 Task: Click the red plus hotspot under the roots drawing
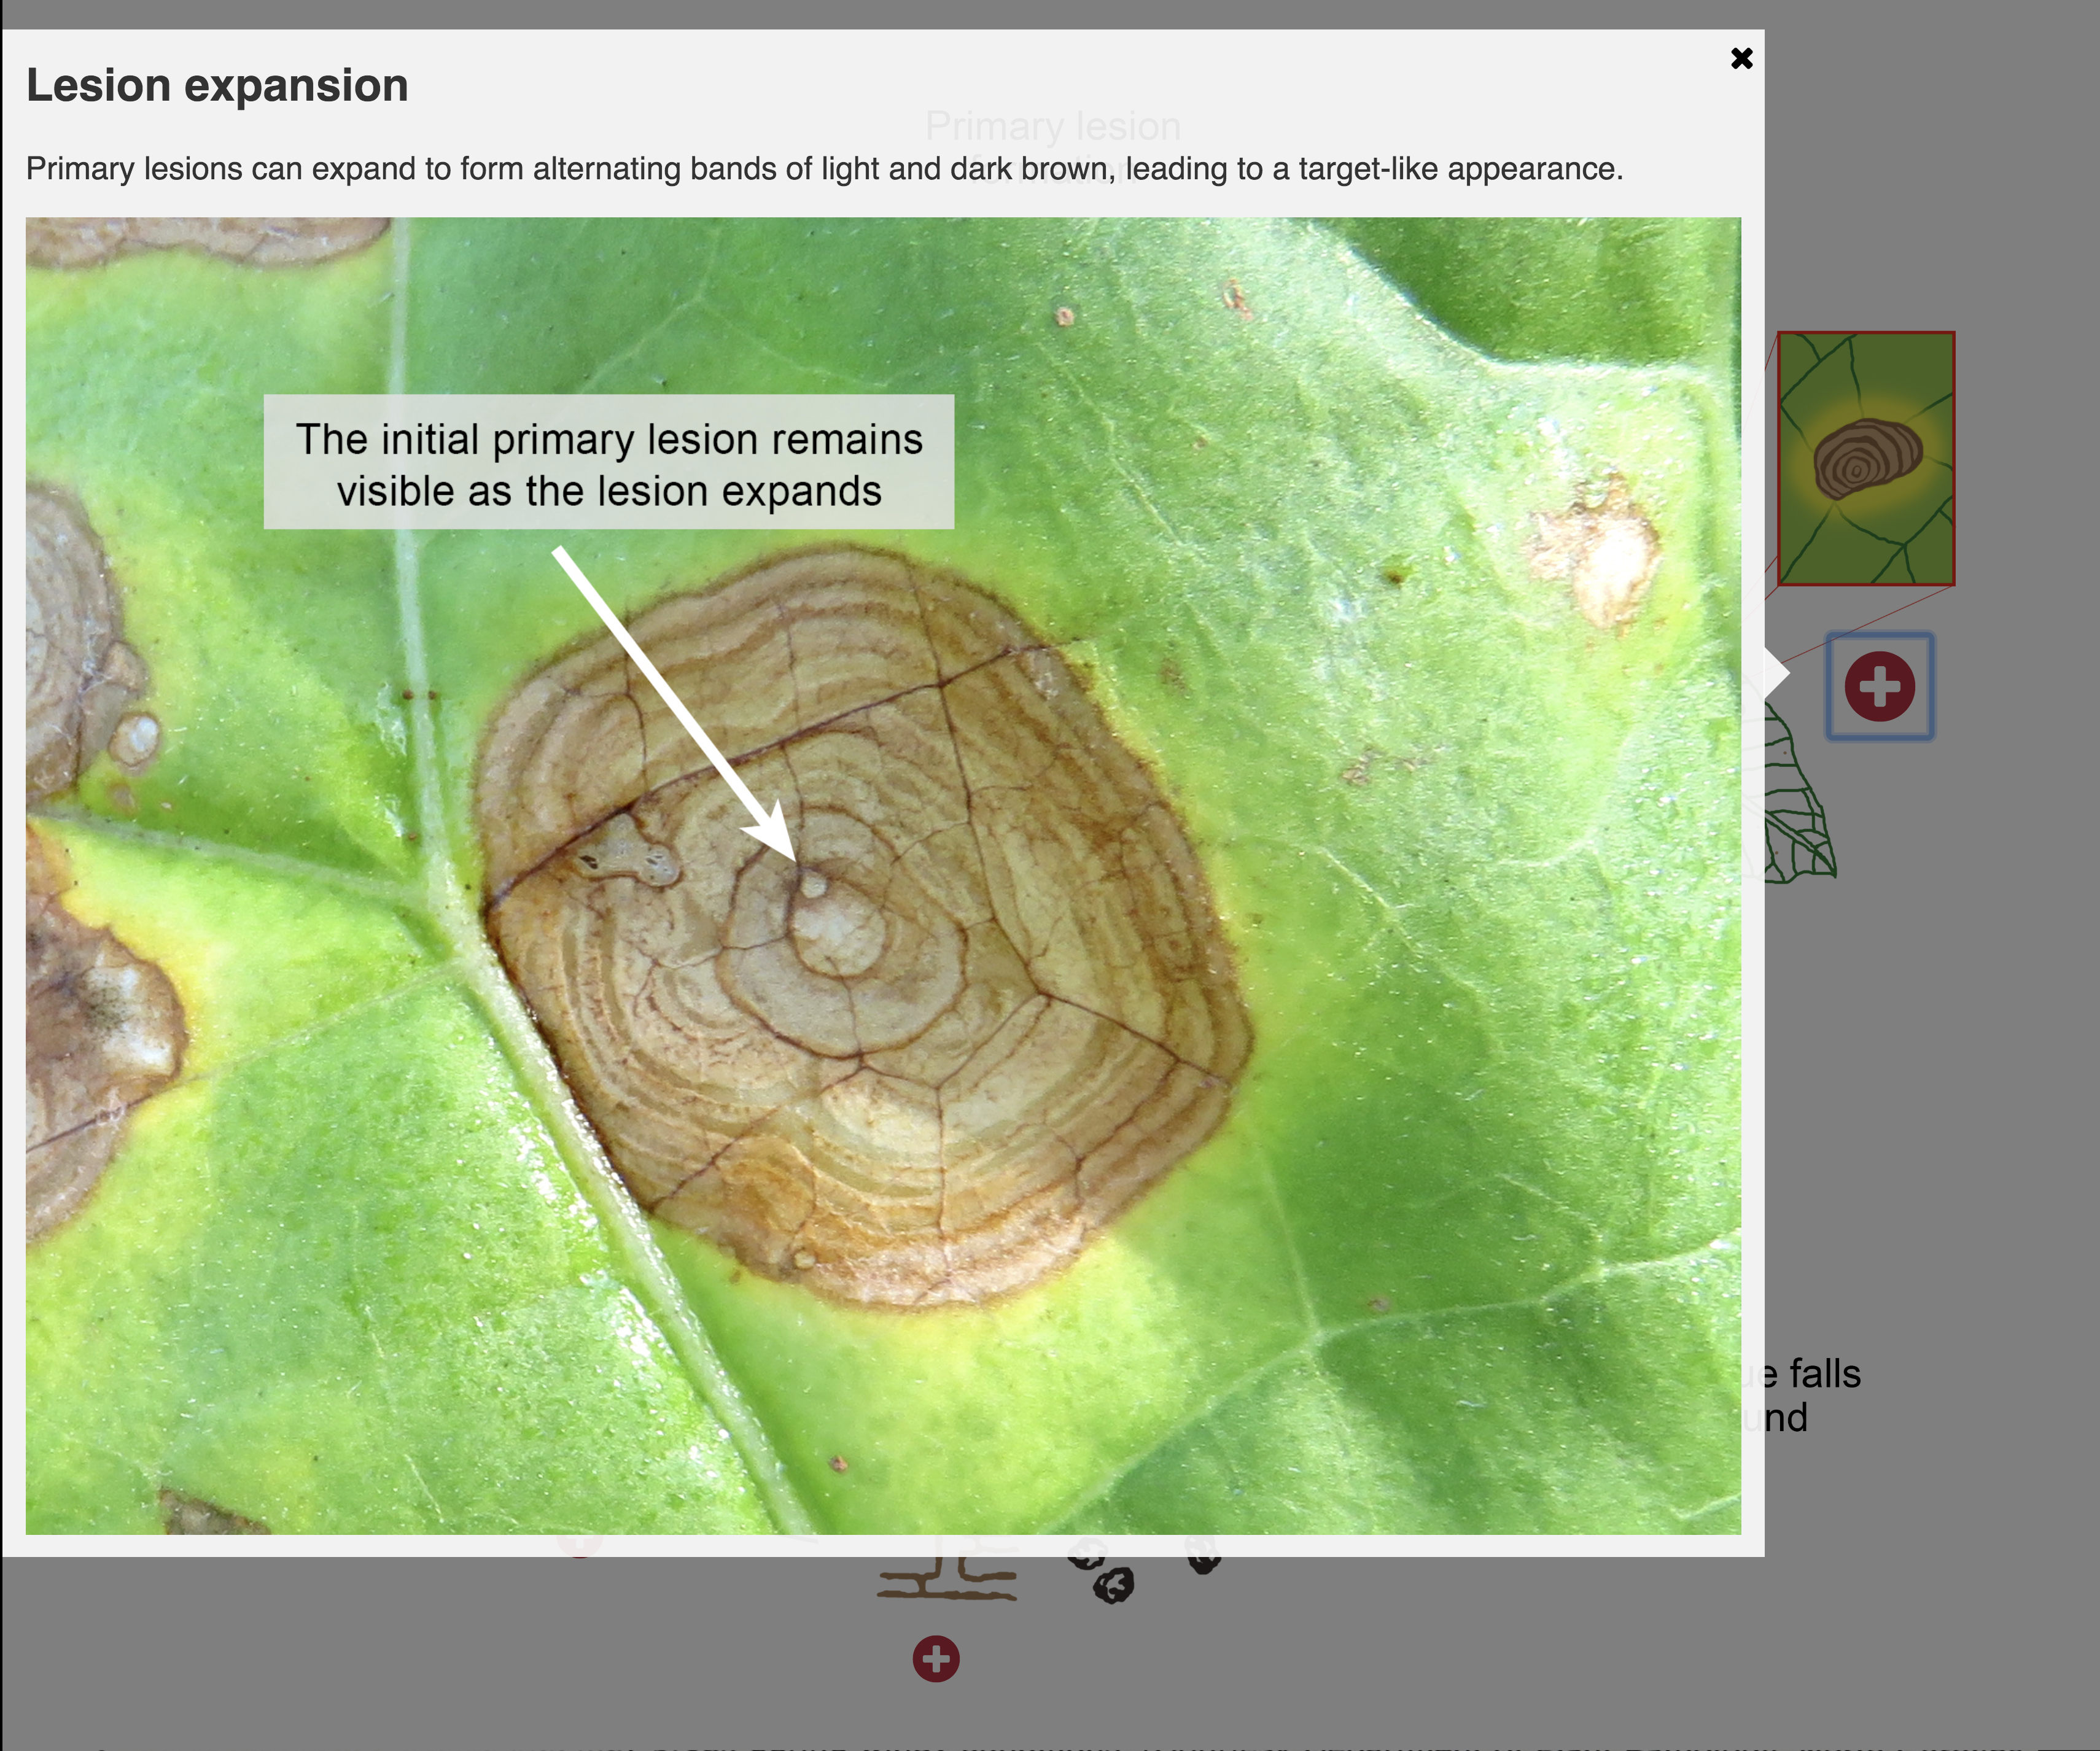(x=936, y=1659)
